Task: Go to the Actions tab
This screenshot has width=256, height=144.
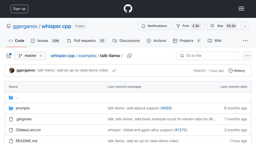Action: point(157,41)
